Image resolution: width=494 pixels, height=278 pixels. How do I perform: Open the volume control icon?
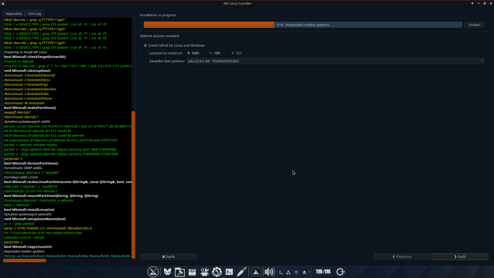269,272
